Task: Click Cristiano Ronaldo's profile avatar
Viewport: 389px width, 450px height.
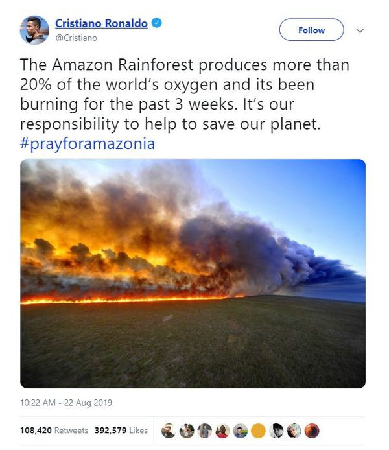Action: pos(34,30)
